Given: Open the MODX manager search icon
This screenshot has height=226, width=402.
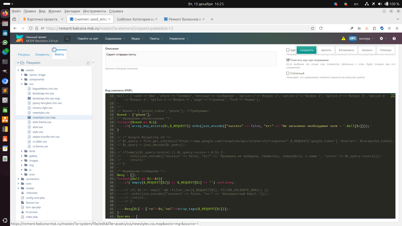Looking at the screenshot, I should pyautogui.click(x=67, y=39).
